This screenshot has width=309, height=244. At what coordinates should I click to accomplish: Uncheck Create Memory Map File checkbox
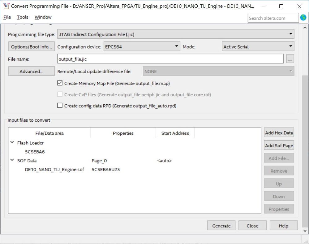pos(60,83)
